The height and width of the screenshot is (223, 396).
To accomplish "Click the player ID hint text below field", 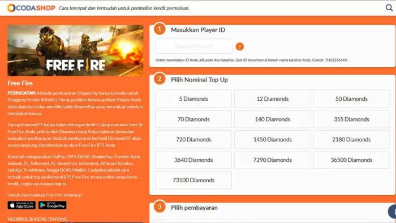I will (x=252, y=60).
